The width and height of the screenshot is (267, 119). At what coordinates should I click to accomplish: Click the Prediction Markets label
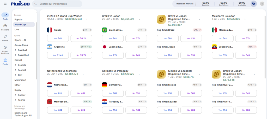coord(185,4)
